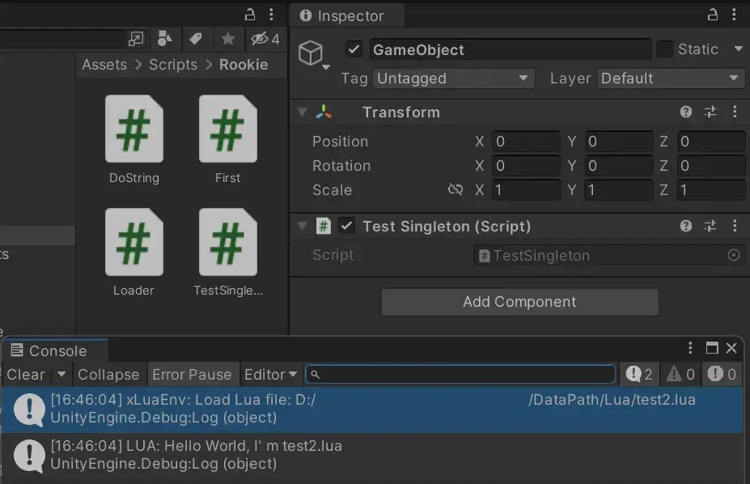
Task: Click the search by label tag icon
Action: pyautogui.click(x=196, y=39)
